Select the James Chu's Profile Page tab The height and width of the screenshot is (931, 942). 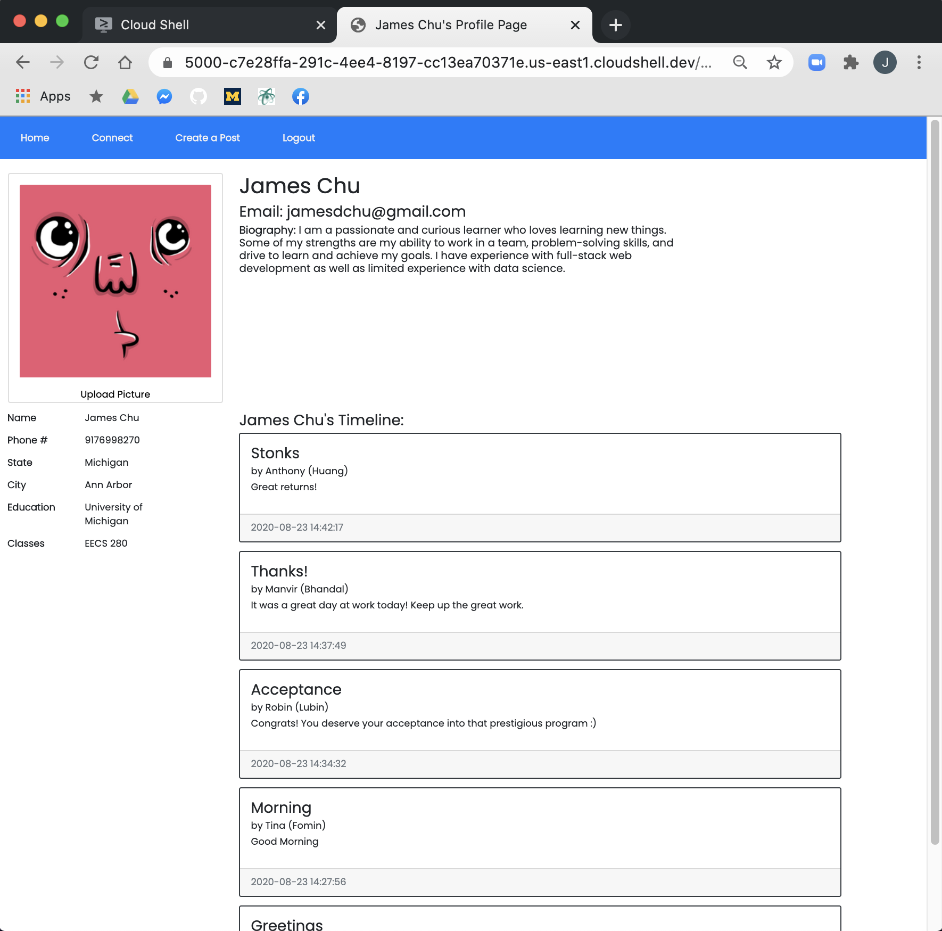coord(464,25)
